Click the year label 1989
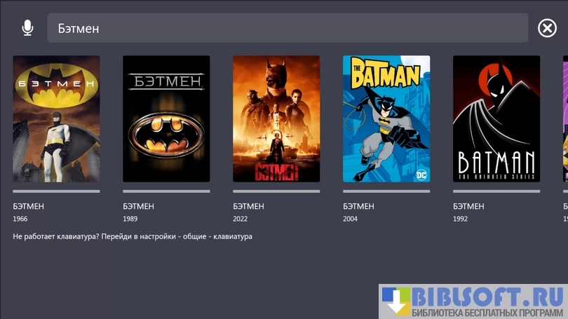The image size is (568, 319). pyautogui.click(x=132, y=219)
